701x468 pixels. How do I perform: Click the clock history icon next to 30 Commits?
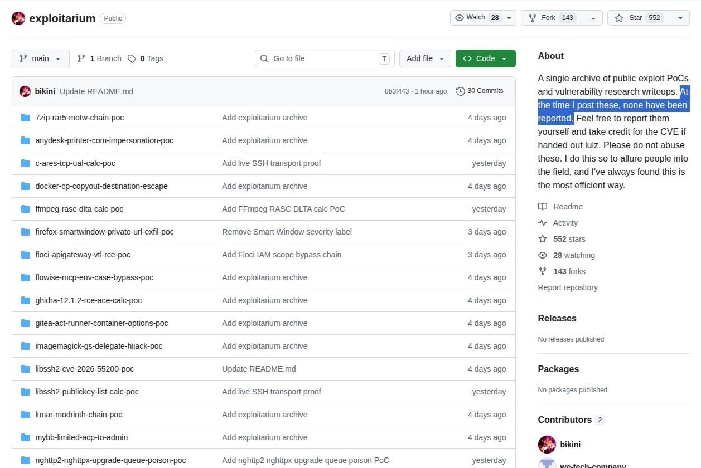460,91
